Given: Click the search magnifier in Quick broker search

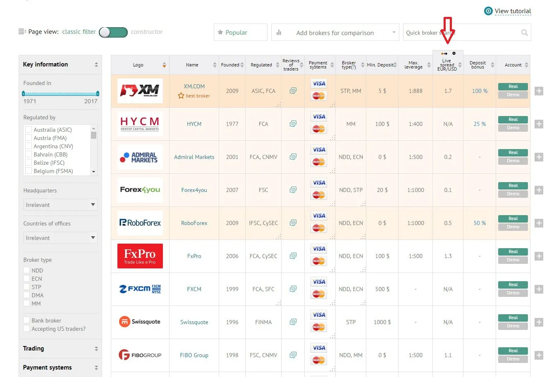Looking at the screenshot, I should 524,32.
